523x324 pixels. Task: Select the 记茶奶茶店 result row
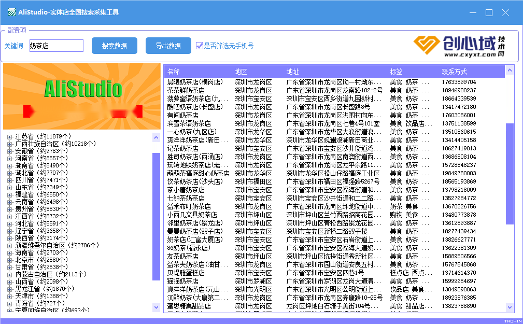point(335,148)
